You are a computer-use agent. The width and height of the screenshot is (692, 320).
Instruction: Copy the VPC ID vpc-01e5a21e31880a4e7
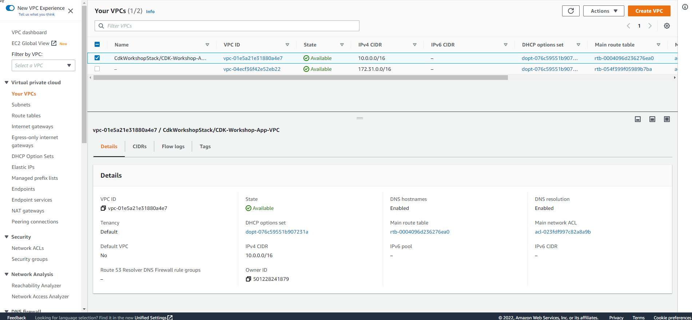tap(103, 208)
